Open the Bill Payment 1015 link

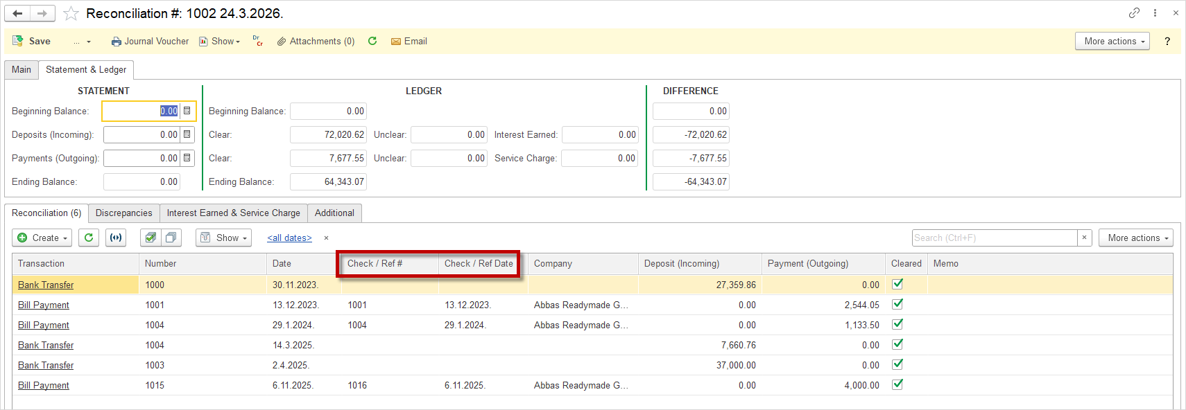pos(44,385)
